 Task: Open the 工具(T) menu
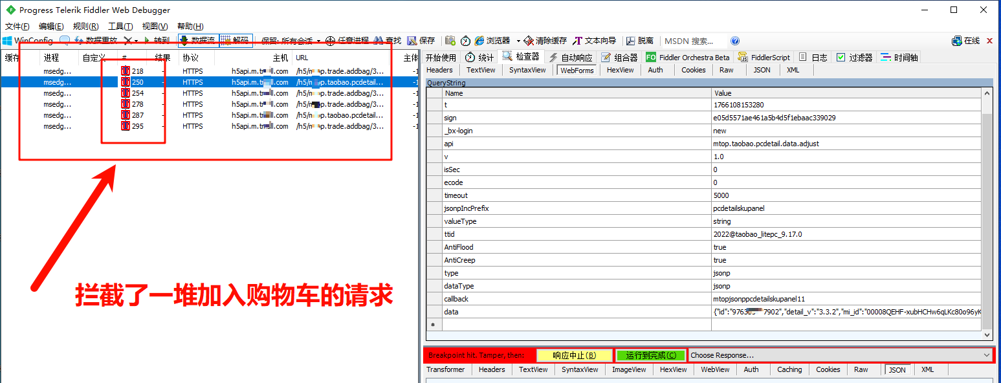(x=120, y=27)
